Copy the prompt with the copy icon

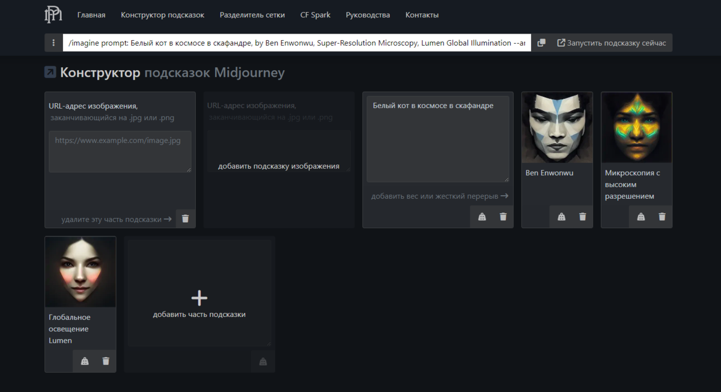[541, 43]
